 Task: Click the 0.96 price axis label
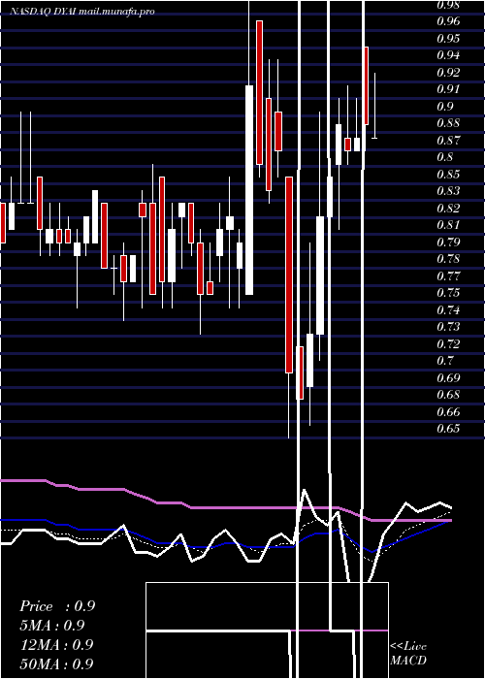coord(448,20)
